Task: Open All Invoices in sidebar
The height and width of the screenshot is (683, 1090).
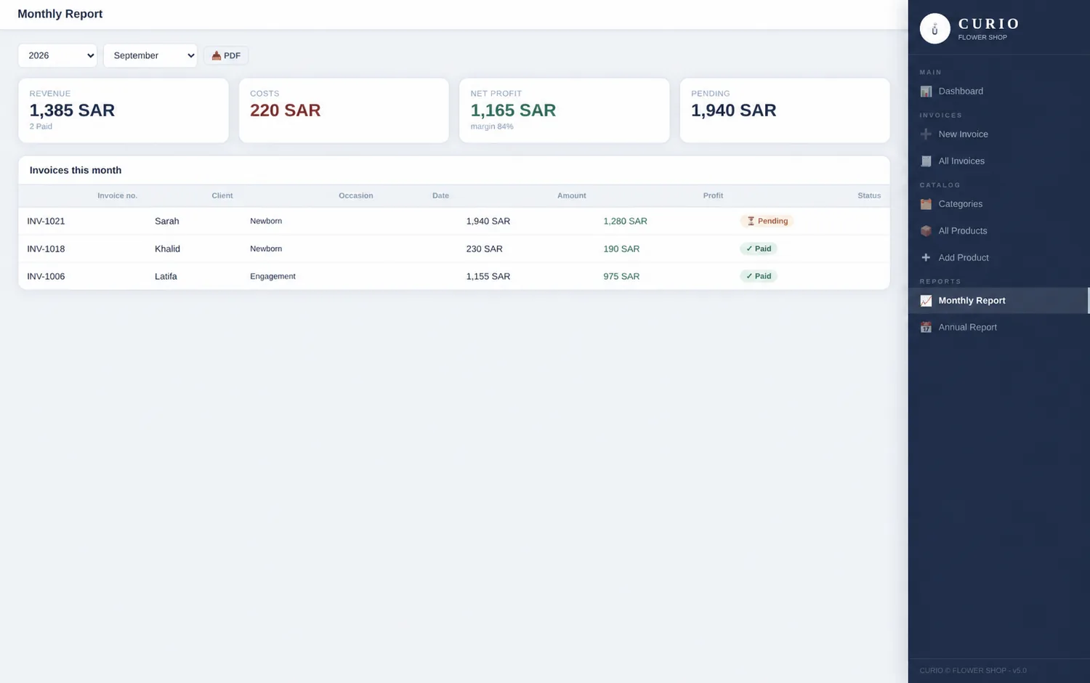Action: click(998, 161)
